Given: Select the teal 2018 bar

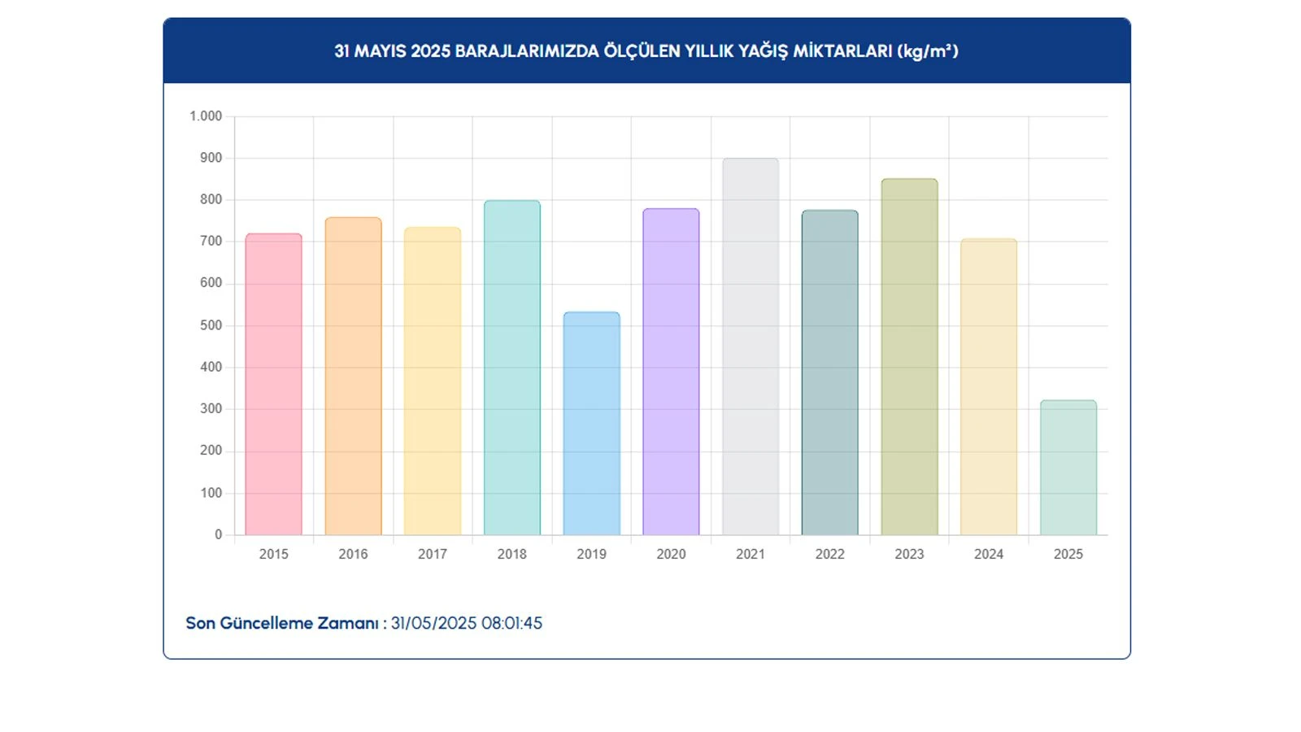Looking at the screenshot, I should pyautogui.click(x=511, y=368).
